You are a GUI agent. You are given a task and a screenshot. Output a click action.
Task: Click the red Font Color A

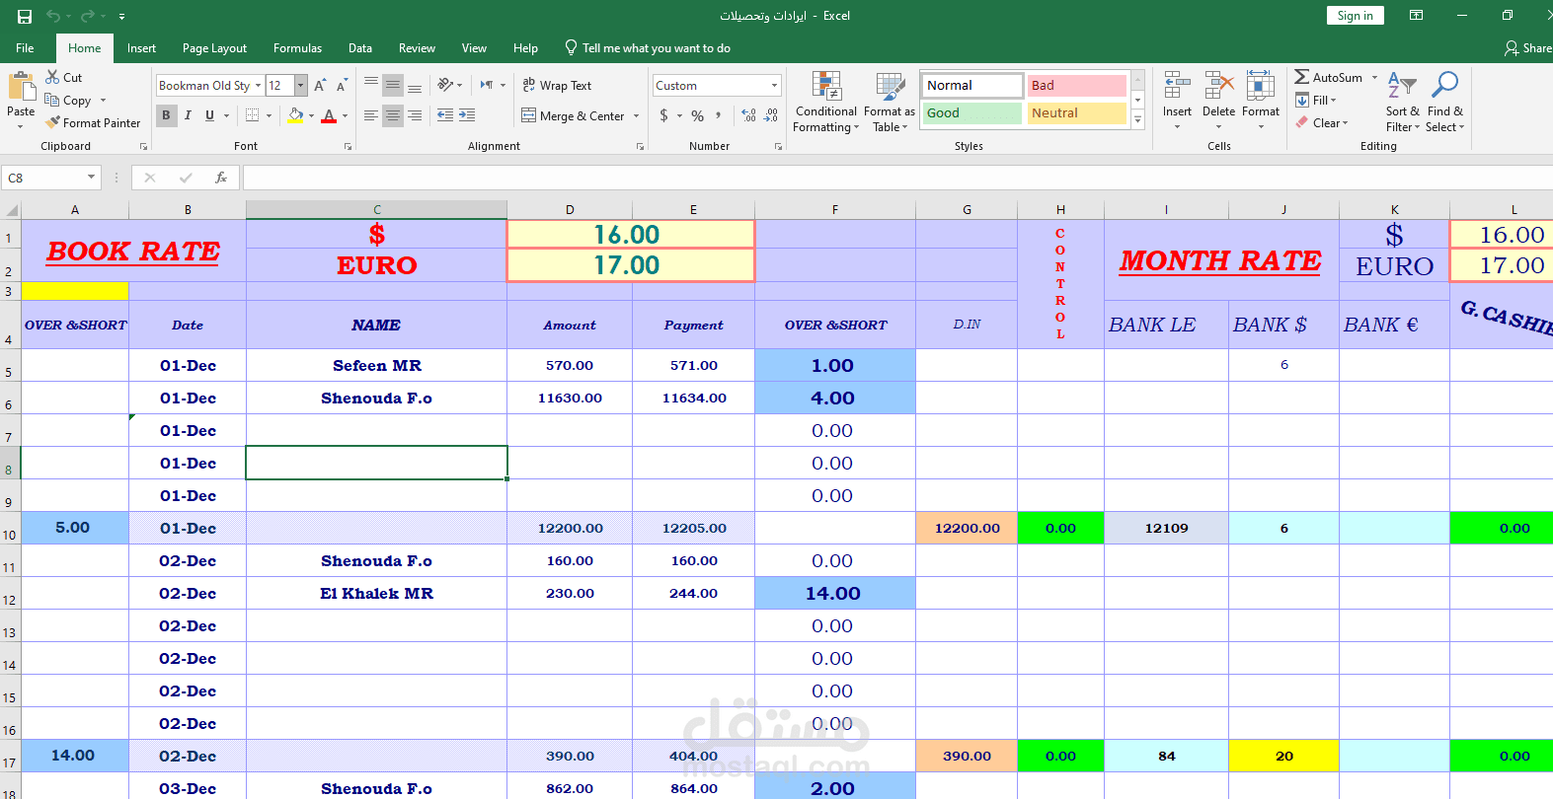(329, 115)
